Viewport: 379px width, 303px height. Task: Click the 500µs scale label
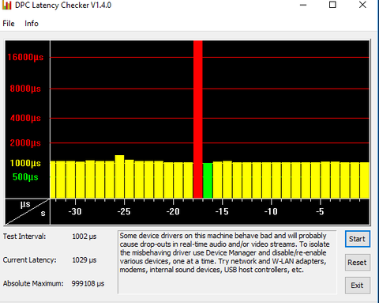(x=25, y=177)
